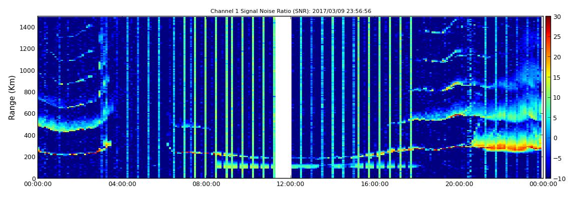Screen dimensions: 575x203
Task: Click the colorbar value −5
Action: (556, 158)
